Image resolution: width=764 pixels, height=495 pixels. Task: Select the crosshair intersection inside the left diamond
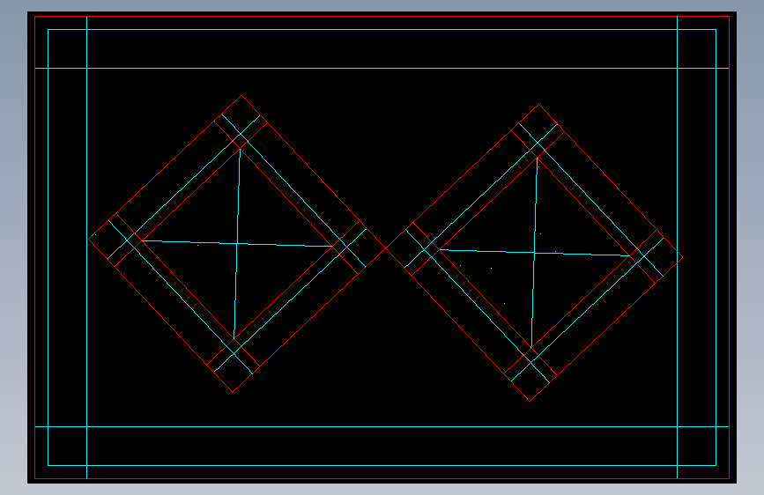click(237, 244)
